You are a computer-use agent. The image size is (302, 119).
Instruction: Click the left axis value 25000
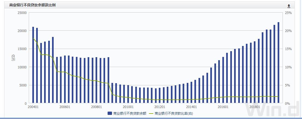(x=22, y=13)
